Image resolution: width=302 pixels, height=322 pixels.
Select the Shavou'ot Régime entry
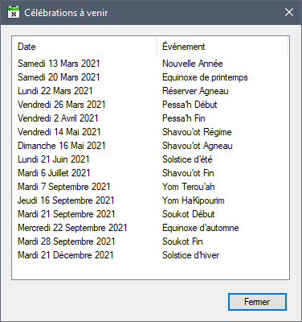(x=197, y=132)
